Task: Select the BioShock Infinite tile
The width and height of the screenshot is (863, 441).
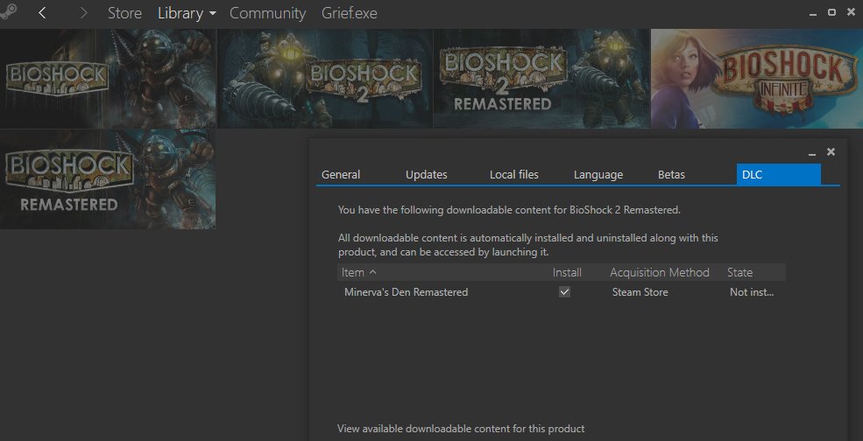Action: coord(757,79)
